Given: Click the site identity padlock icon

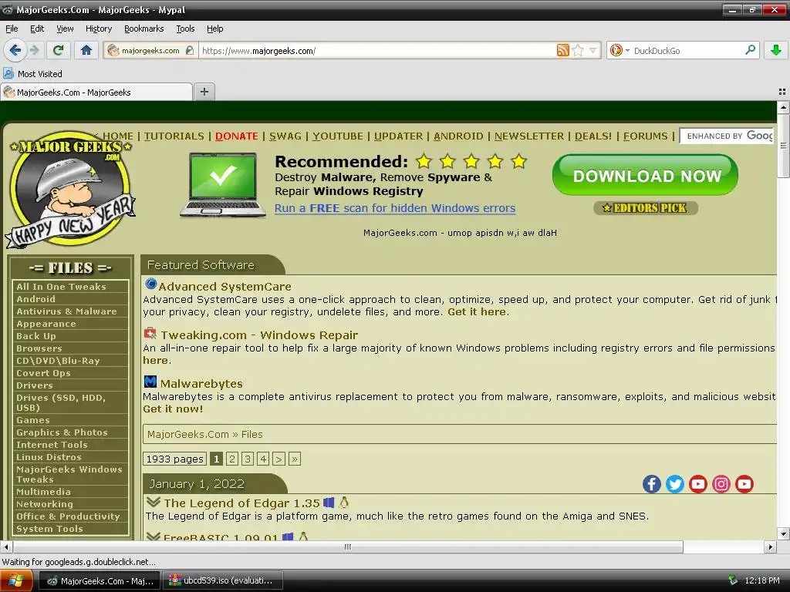Looking at the screenshot, I should tap(190, 50).
